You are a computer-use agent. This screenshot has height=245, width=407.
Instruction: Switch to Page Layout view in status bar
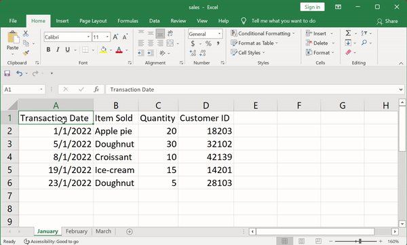pos(301,241)
